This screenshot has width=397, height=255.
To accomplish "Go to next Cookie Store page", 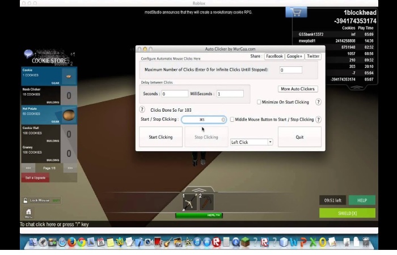I will pos(70,168).
